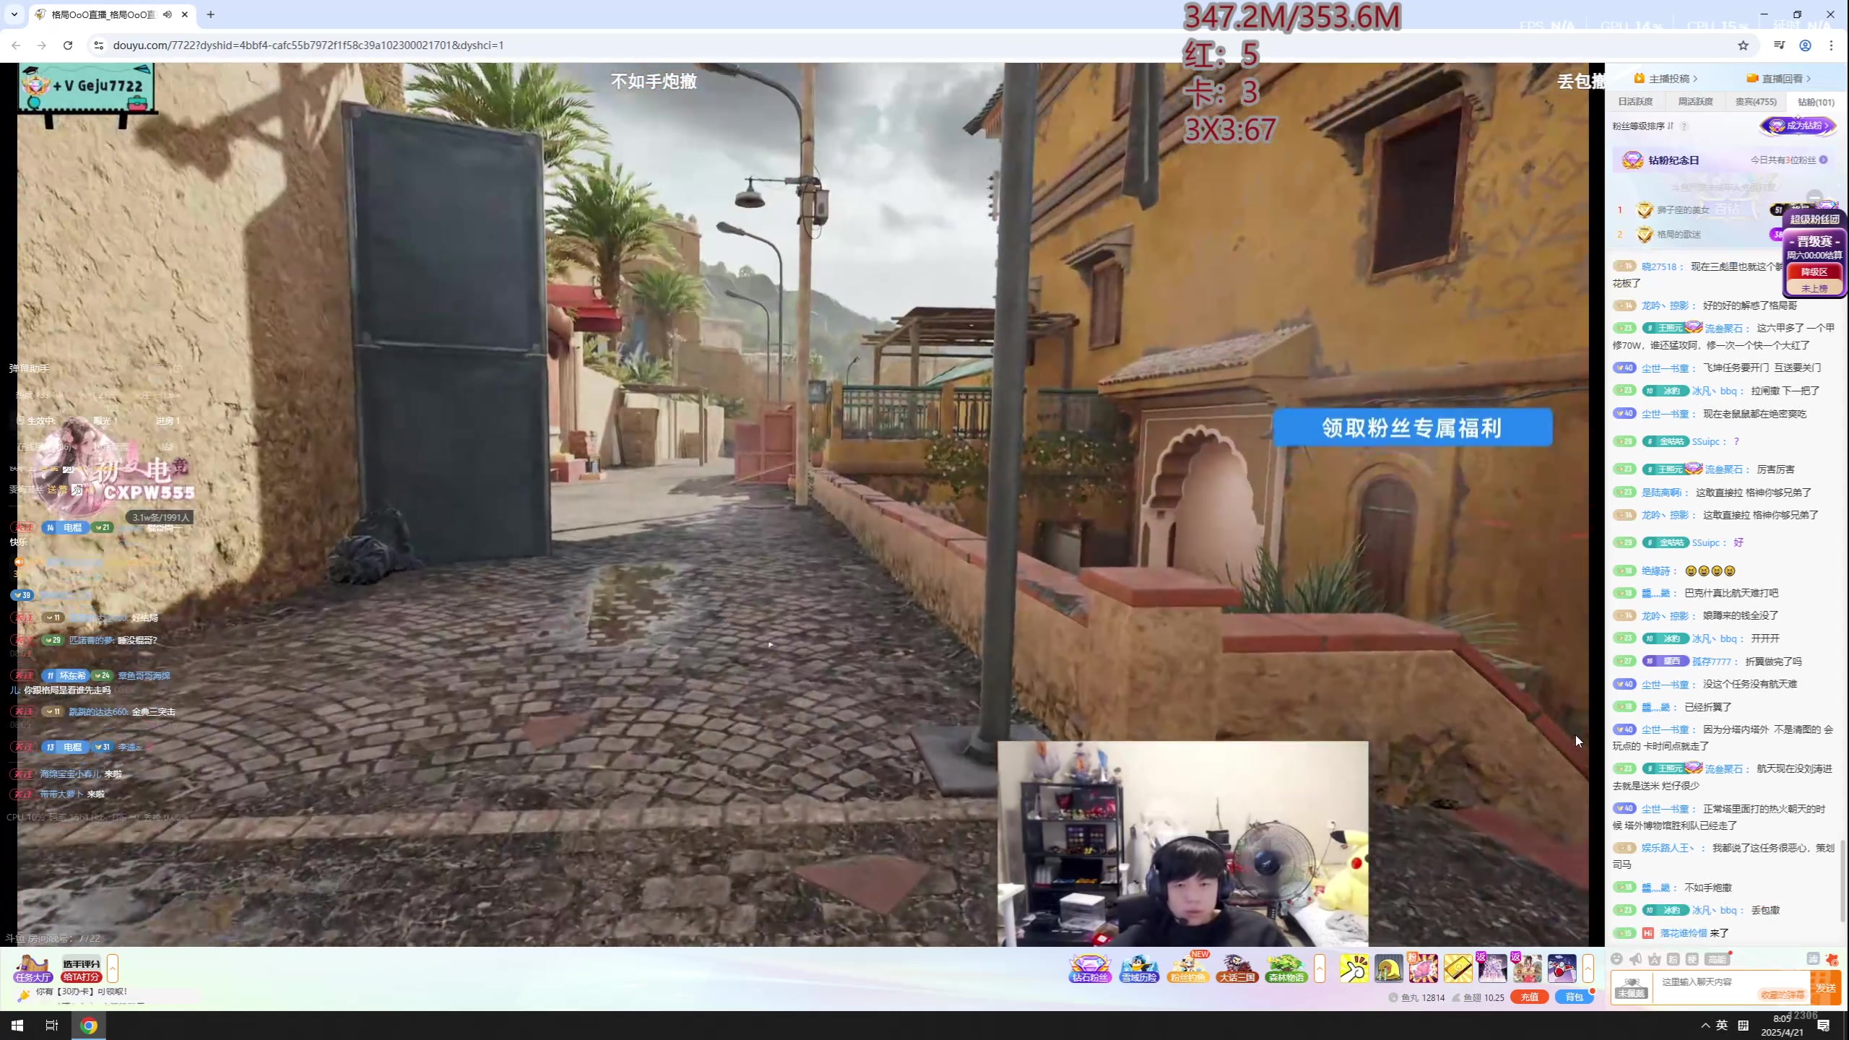
Task: Expand the activity list arrow beside 森林物语
Action: 1320,968
